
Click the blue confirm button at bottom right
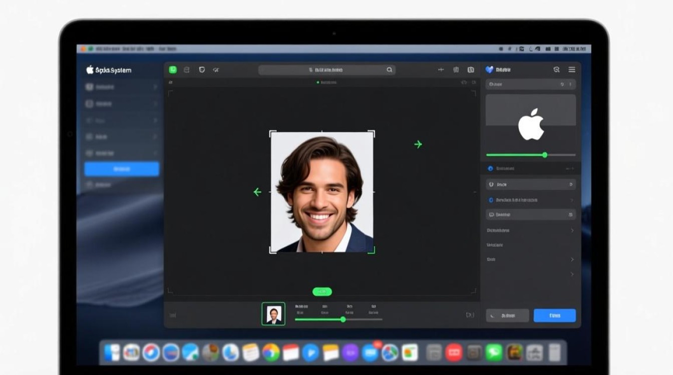(555, 315)
